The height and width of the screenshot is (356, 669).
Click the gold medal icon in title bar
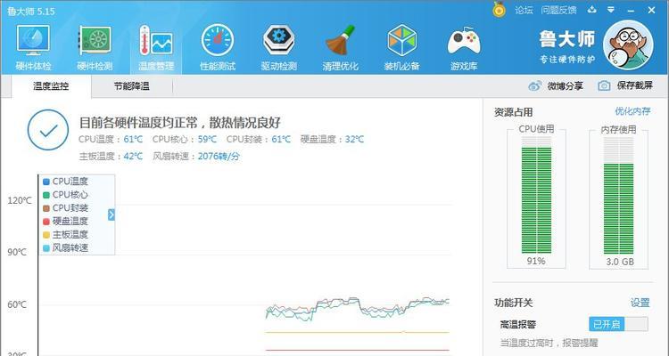[x=499, y=10]
